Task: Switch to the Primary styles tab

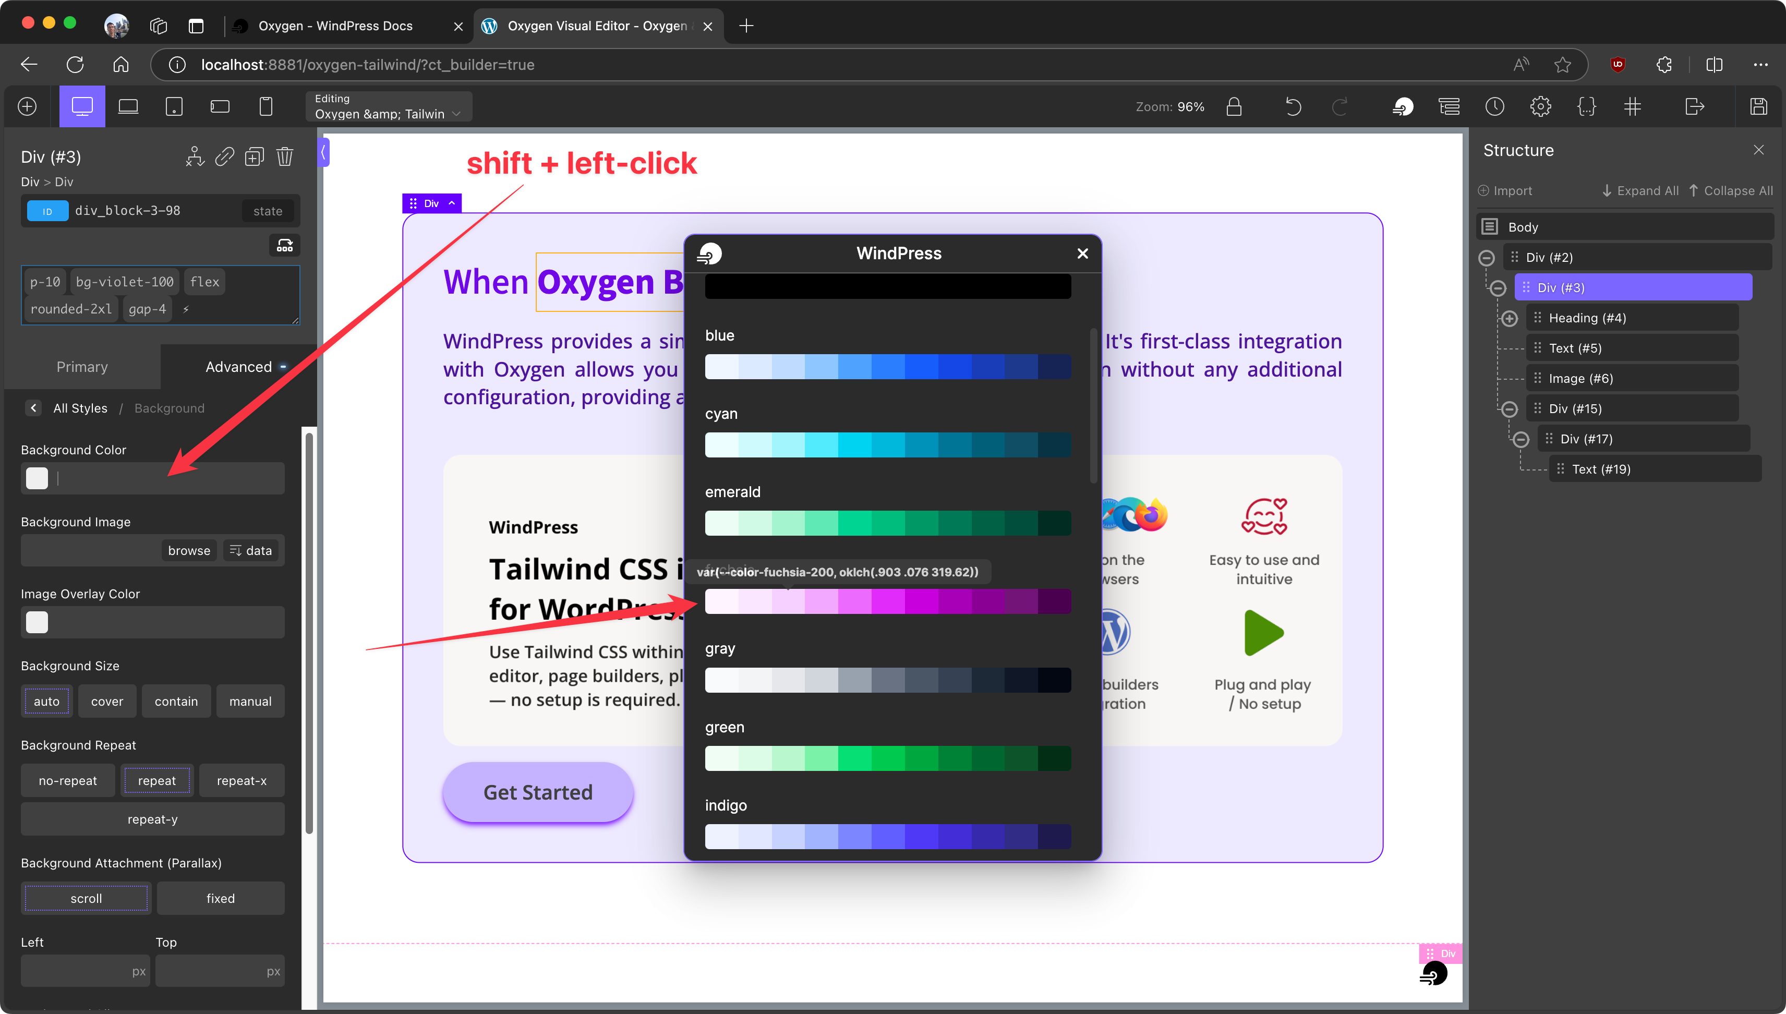Action: pyautogui.click(x=81, y=366)
